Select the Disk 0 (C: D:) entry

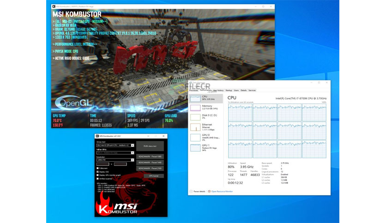pyautogui.click(x=206, y=117)
